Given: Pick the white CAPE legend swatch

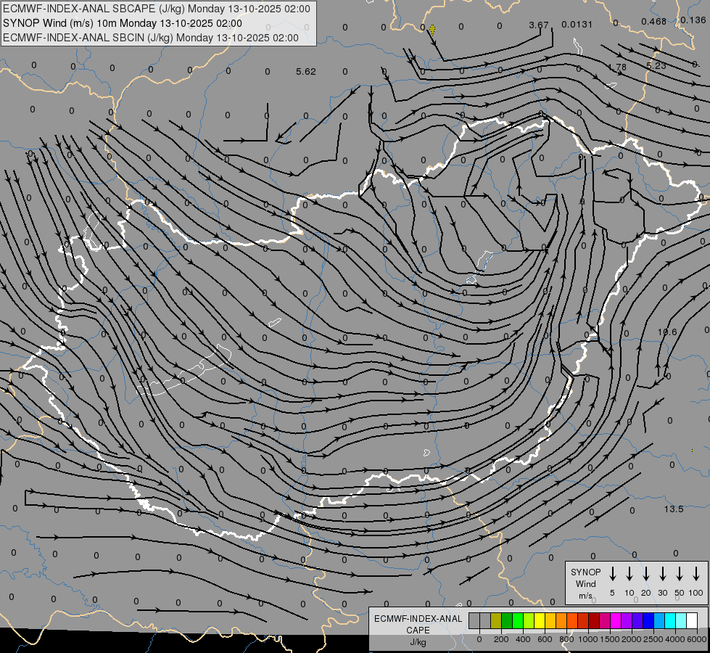Looking at the screenshot, I should coord(691,620).
